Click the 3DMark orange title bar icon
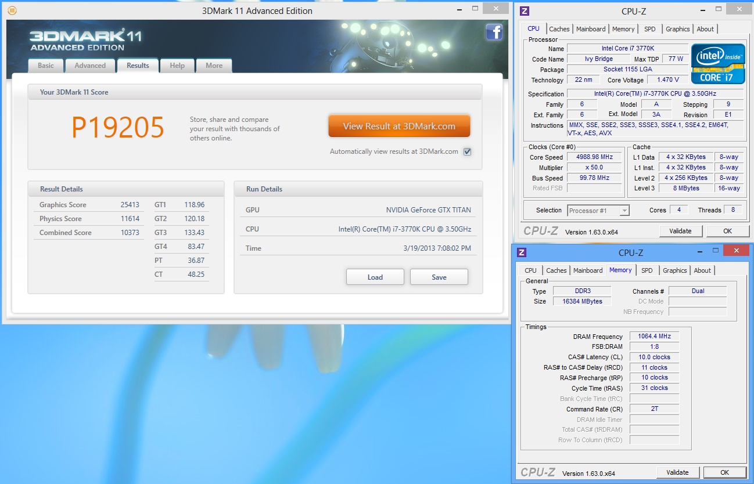This screenshot has width=754, height=484. (x=12, y=10)
